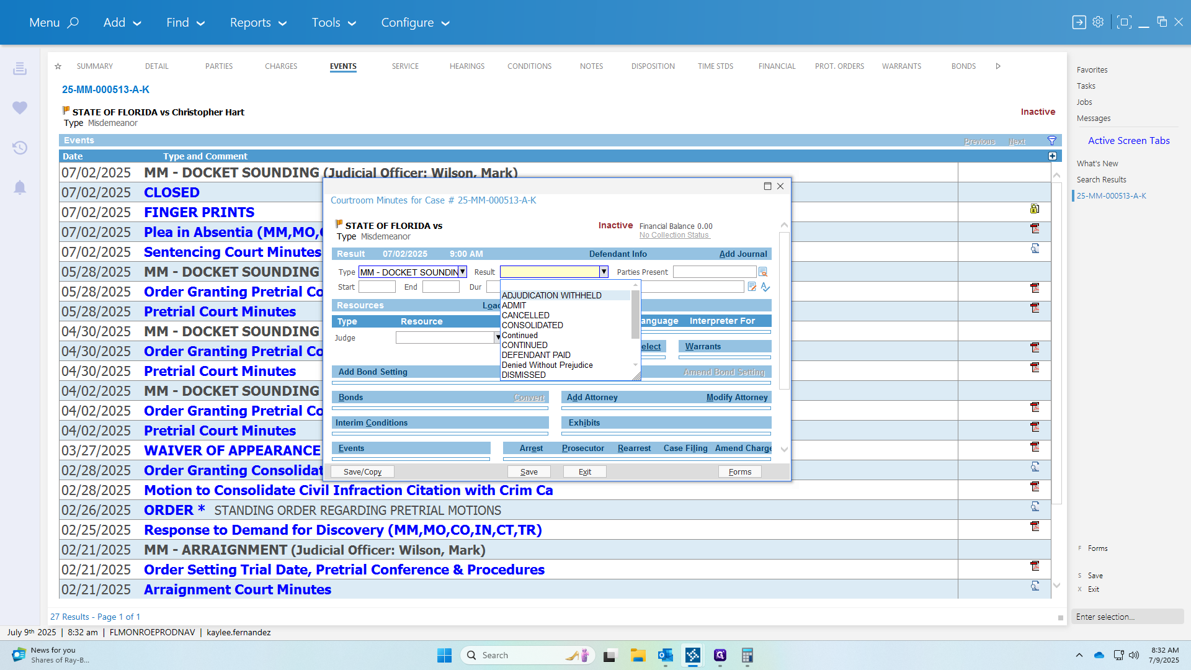Open Pretrial Court Minutes event dated 05/28/2025
Viewport: 1191px width, 670px height.
pos(220,311)
